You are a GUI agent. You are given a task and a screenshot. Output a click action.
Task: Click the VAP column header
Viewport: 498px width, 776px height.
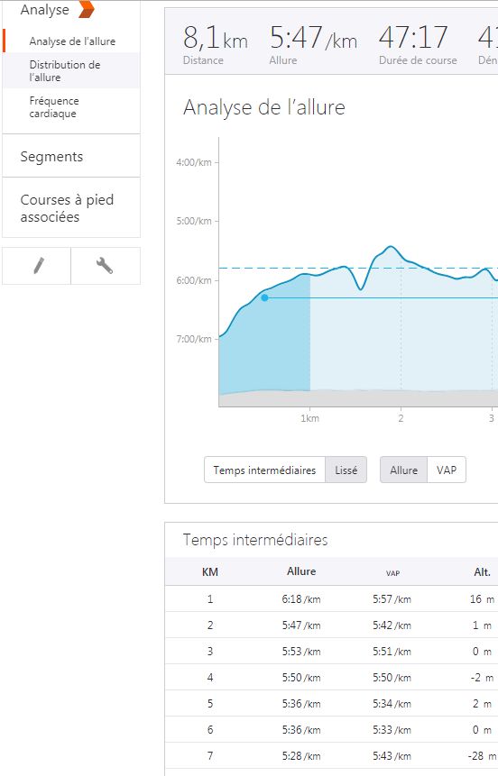[x=392, y=573]
